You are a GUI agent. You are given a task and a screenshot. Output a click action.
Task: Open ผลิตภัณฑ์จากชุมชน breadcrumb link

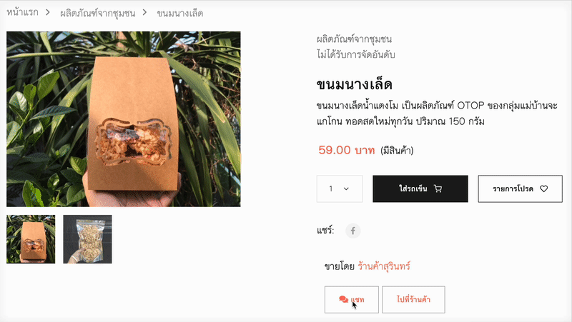click(98, 13)
